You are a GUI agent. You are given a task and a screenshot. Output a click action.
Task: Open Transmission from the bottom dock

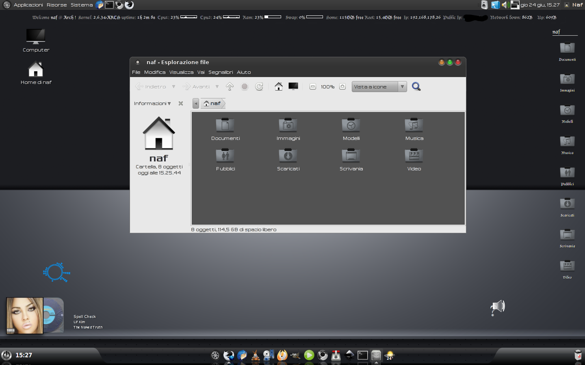336,356
